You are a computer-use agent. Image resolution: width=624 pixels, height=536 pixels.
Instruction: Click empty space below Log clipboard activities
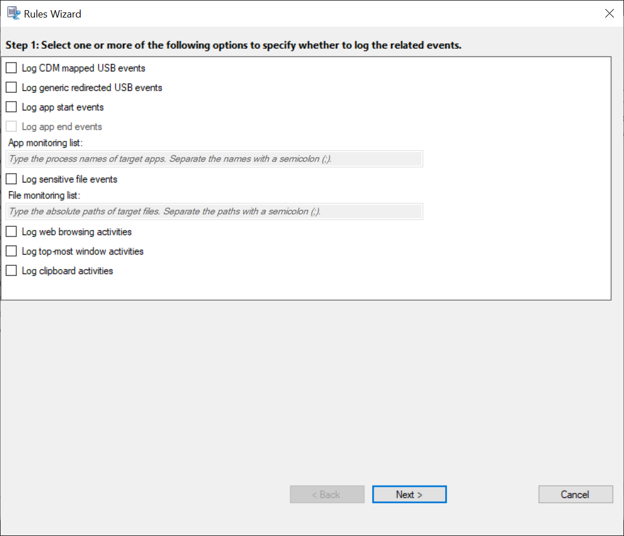click(305, 287)
